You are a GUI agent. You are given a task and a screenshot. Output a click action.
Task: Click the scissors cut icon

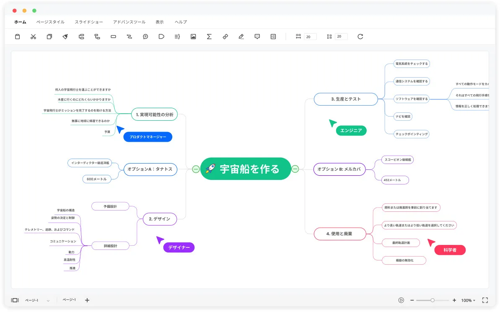[x=33, y=36]
